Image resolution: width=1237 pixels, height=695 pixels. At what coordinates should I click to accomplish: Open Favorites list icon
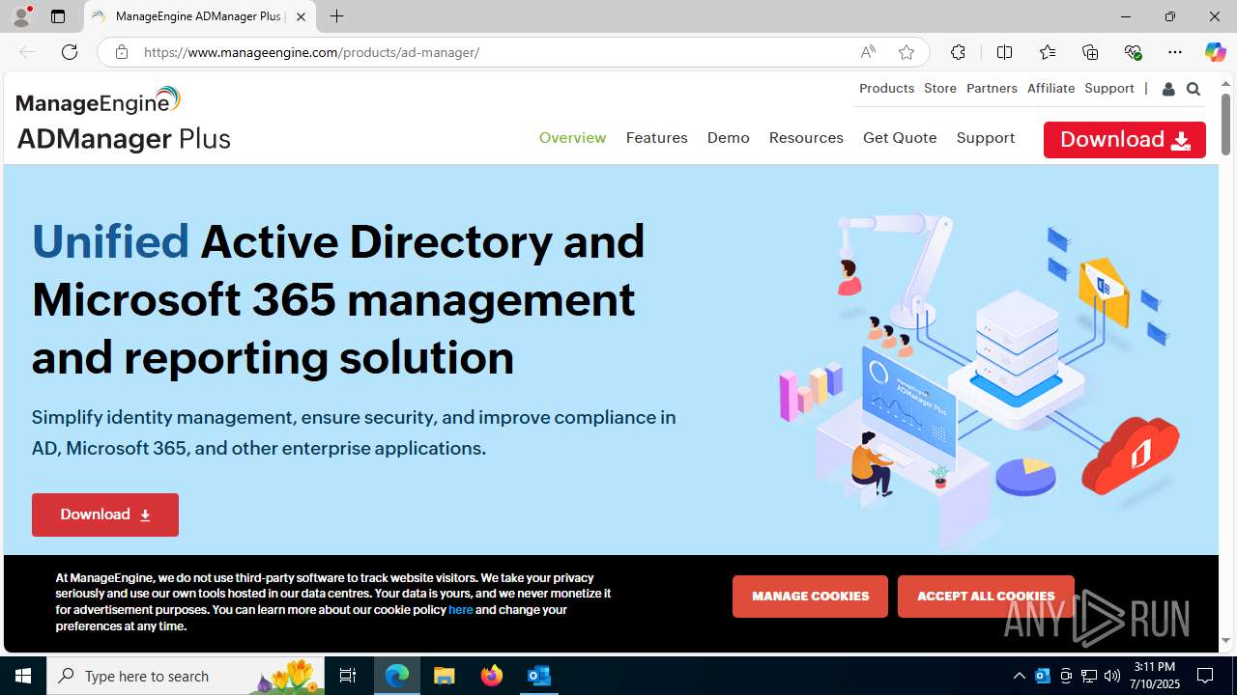(x=1047, y=52)
